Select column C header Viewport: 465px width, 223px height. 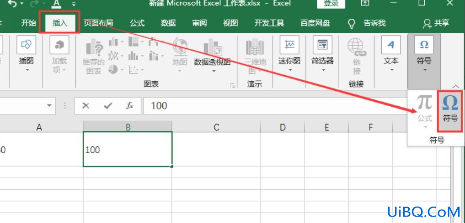216,127
